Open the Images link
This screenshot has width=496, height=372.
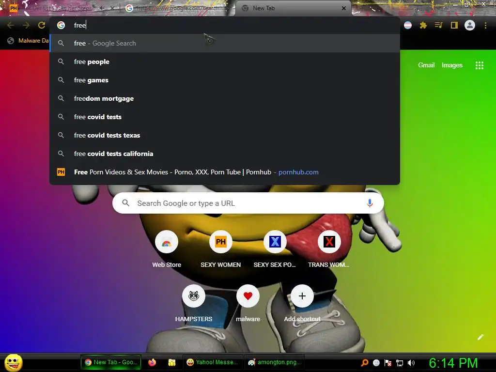(x=452, y=65)
